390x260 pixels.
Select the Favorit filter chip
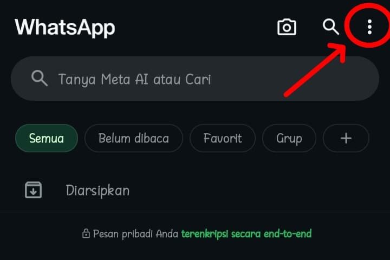(223, 138)
